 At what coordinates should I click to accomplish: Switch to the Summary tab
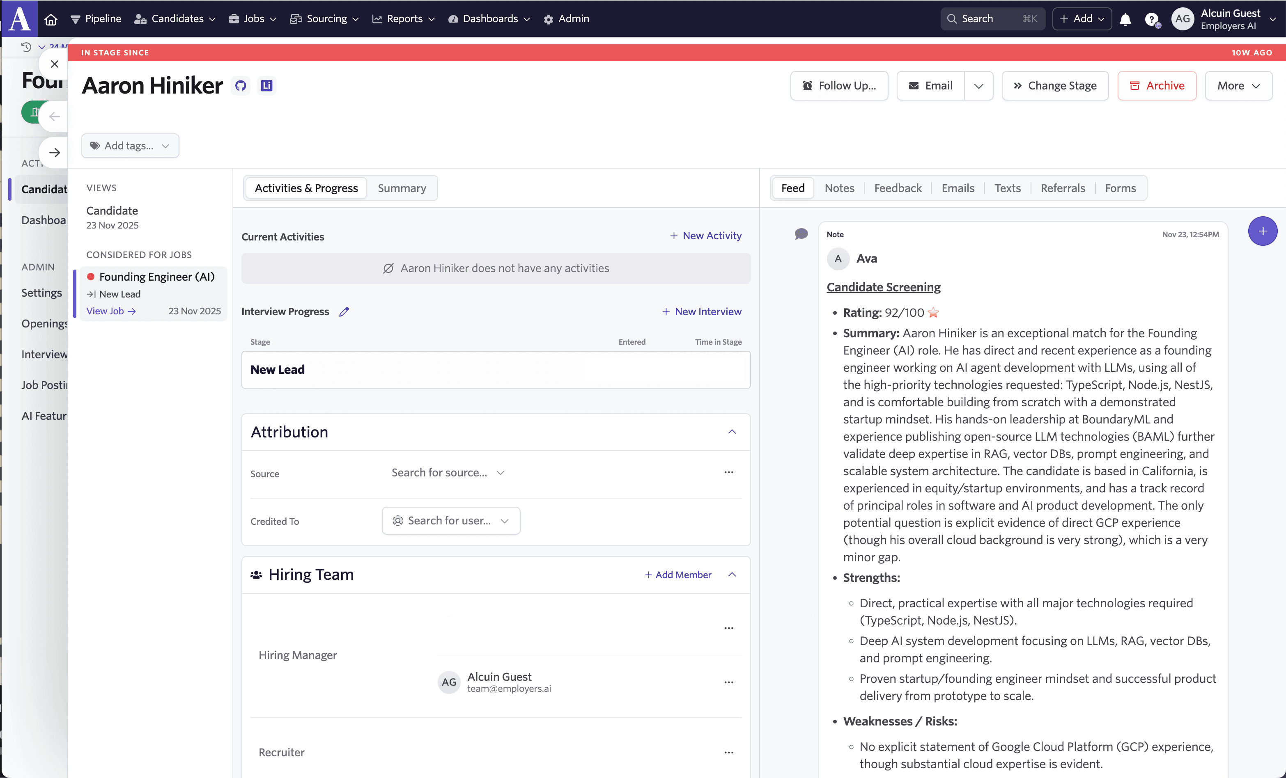tap(401, 188)
